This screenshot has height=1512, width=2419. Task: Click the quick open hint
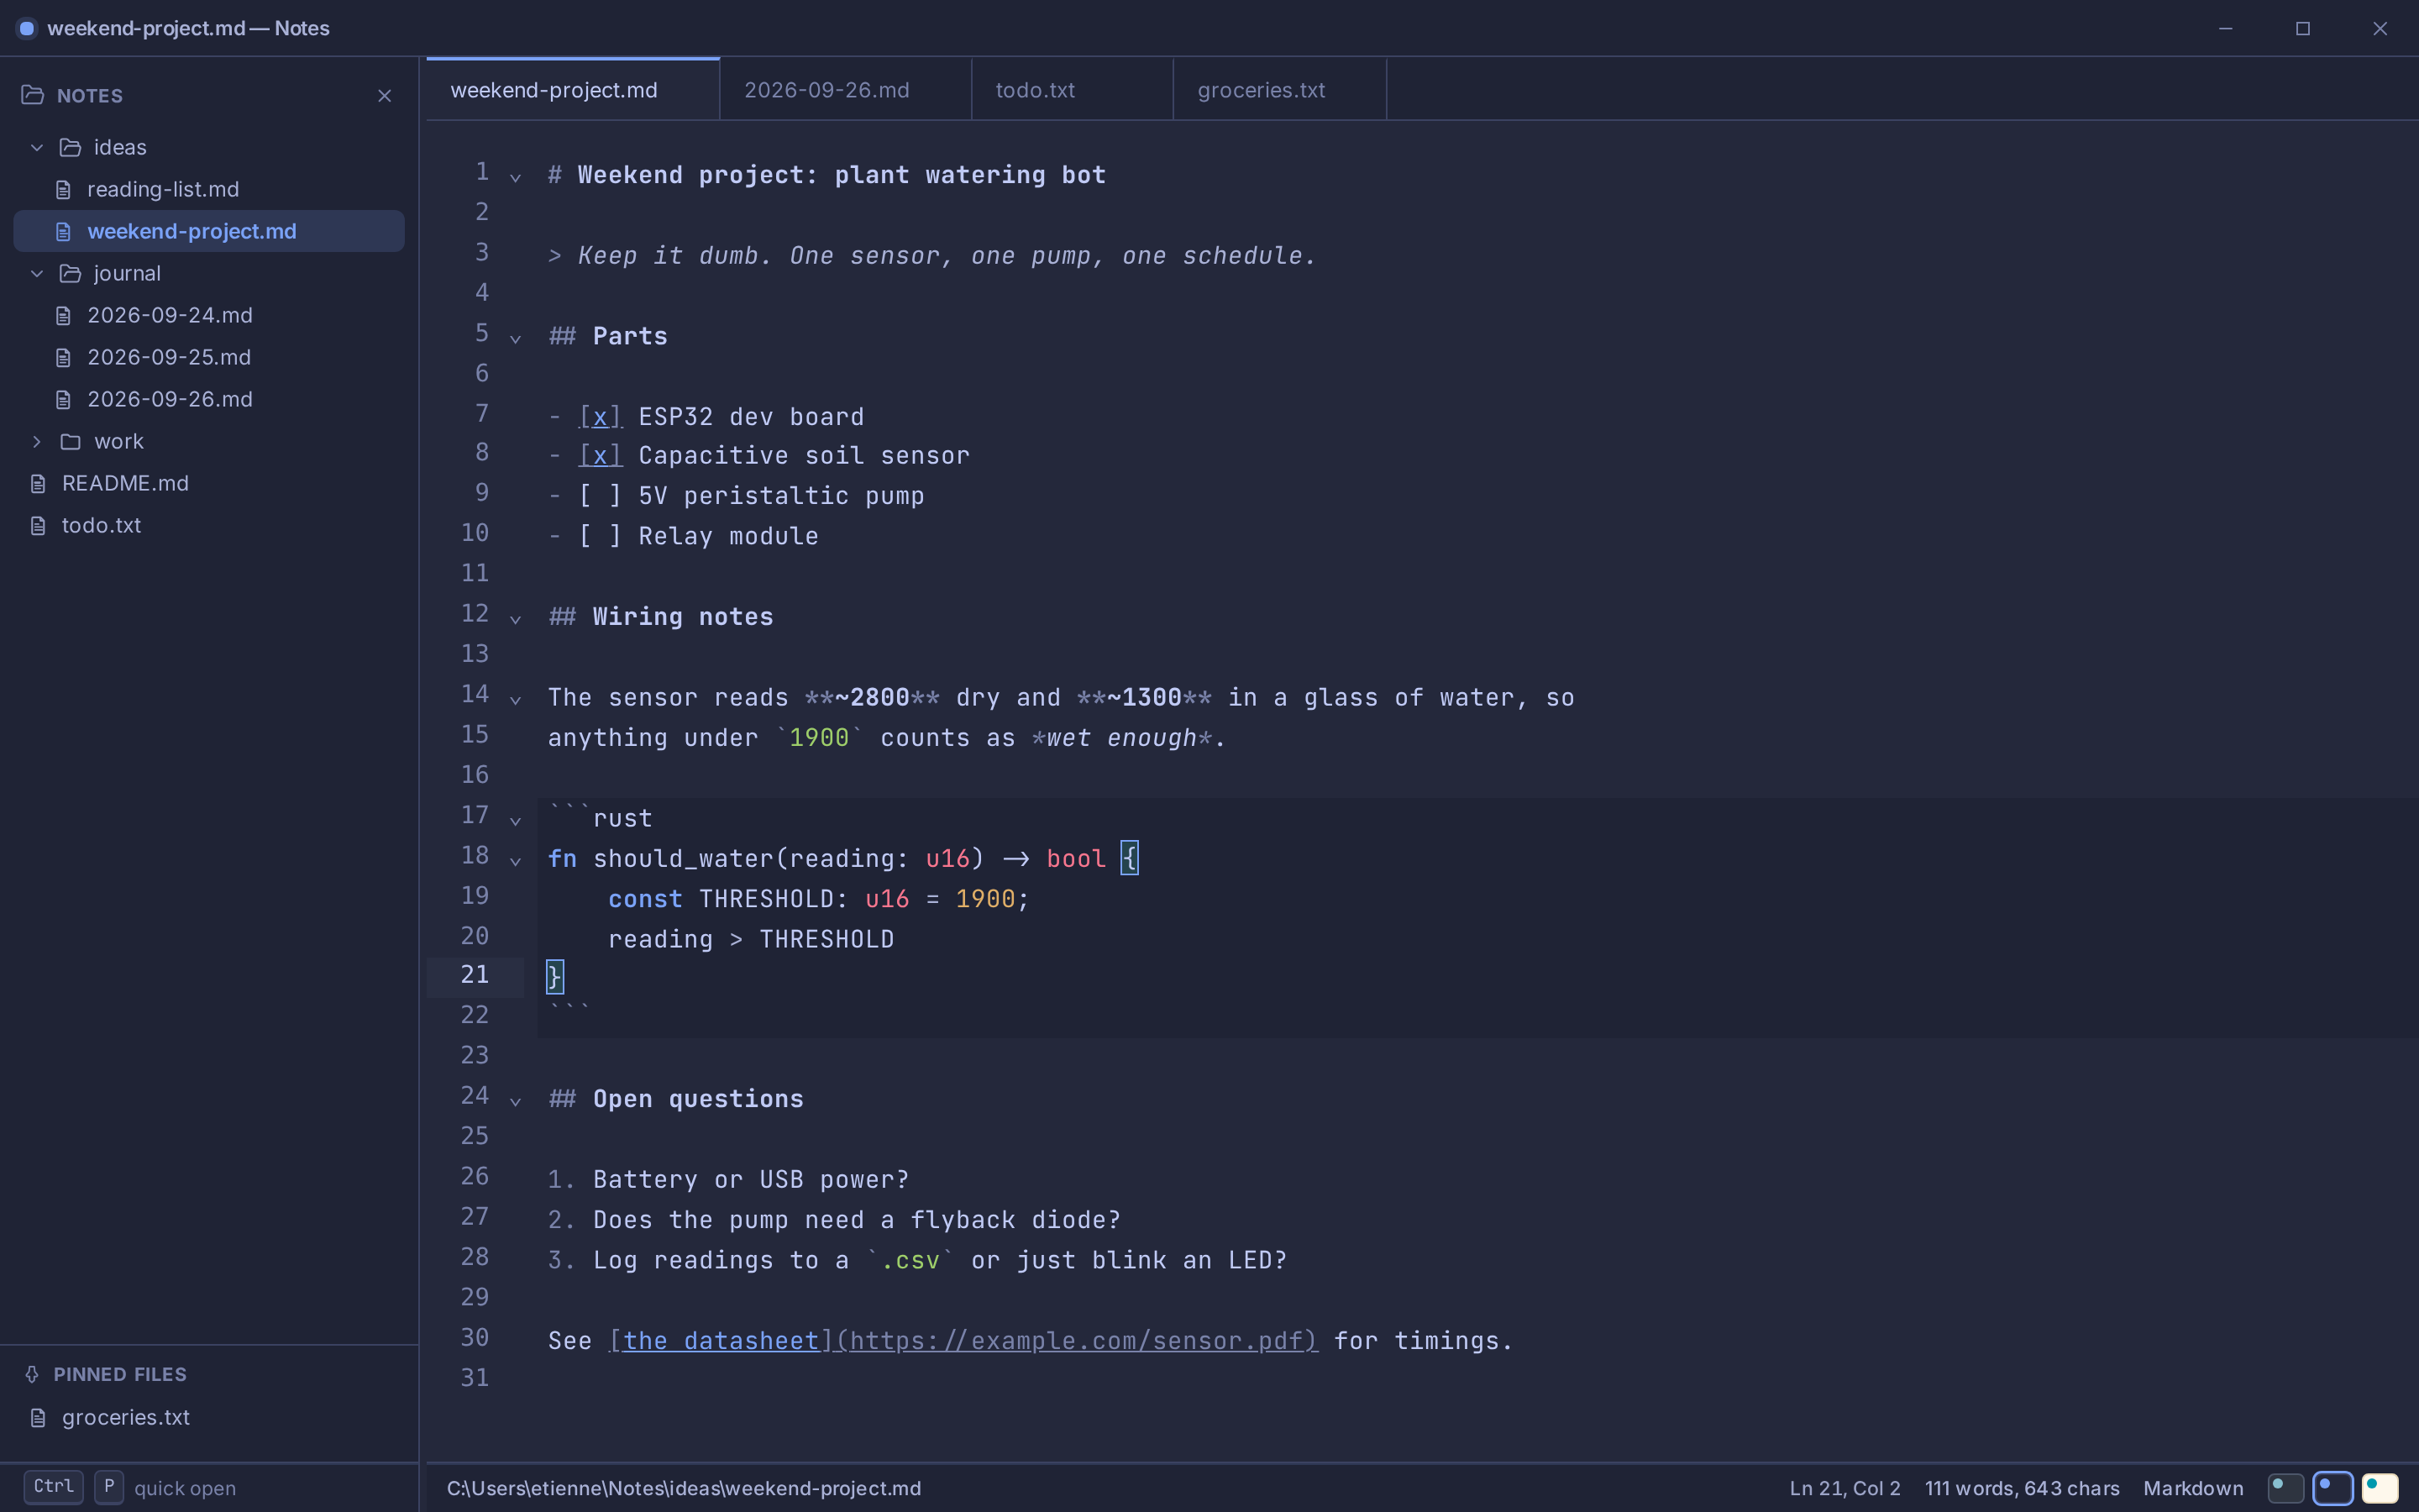185,1488
